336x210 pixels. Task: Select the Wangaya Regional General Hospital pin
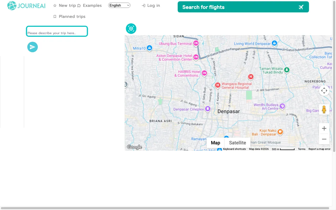217,85
